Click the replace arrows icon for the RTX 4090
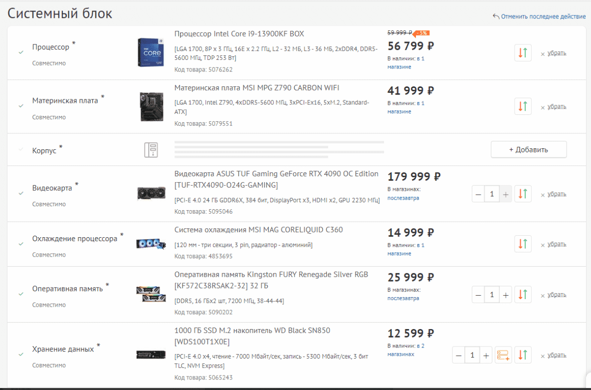This screenshot has width=591, height=390. tap(523, 194)
